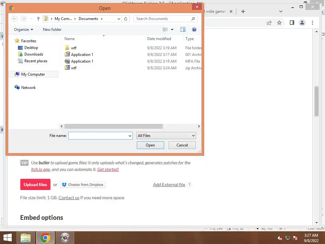The width and height of the screenshot is (325, 244).
Task: Open Chrome three-dot menu
Action: (x=312, y=23)
